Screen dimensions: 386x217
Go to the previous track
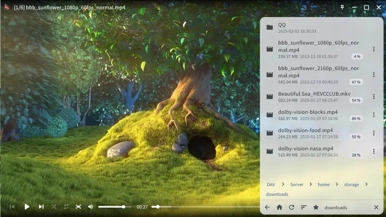point(12,207)
